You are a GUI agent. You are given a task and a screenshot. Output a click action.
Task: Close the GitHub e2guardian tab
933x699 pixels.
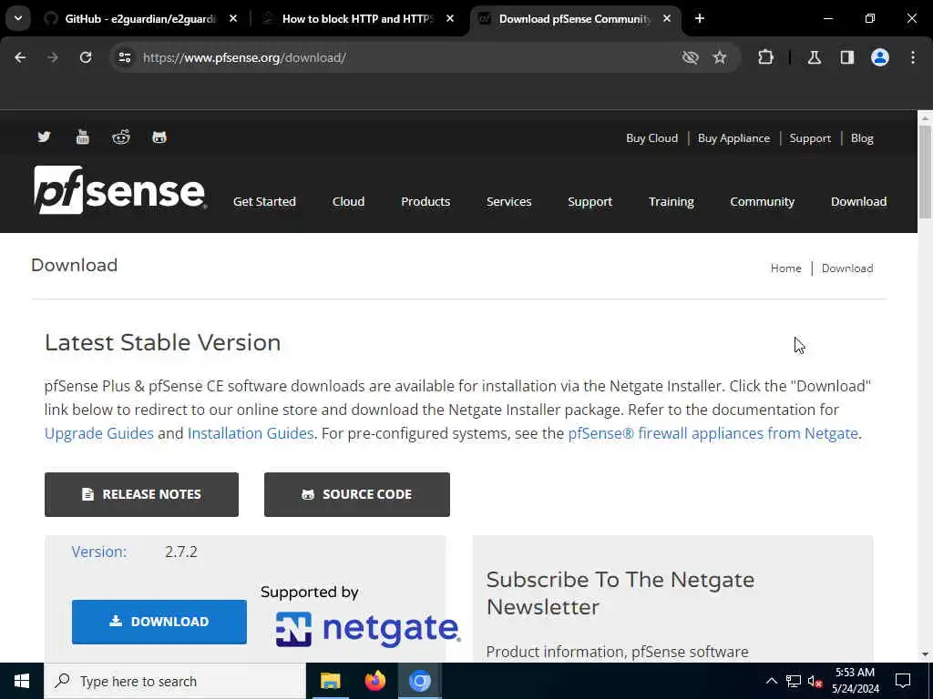(x=233, y=18)
